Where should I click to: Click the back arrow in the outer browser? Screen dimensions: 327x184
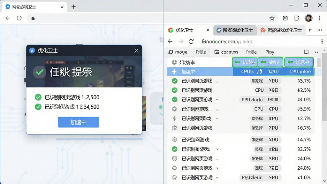pyautogui.click(x=8, y=18)
